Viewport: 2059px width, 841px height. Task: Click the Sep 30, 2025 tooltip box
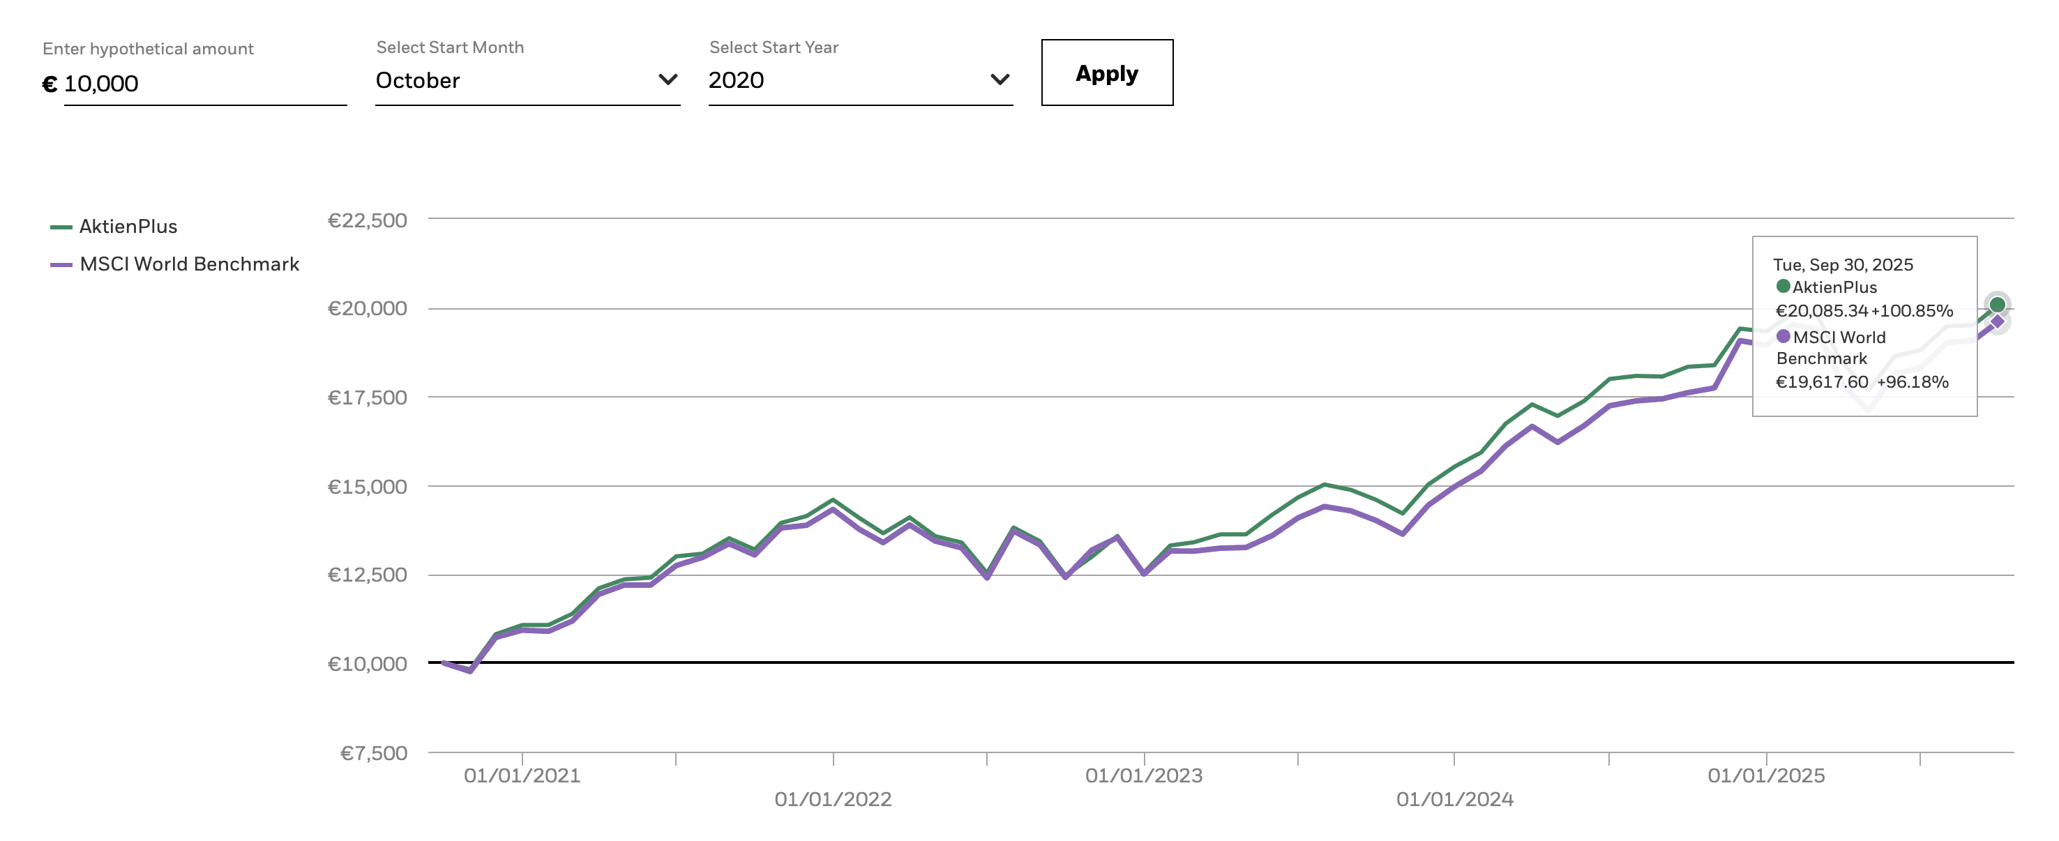click(x=1864, y=326)
